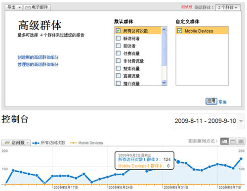Click the 电子邮件 envelope icon
Image resolution: width=247 pixels, height=191 pixels.
tap(28, 7)
